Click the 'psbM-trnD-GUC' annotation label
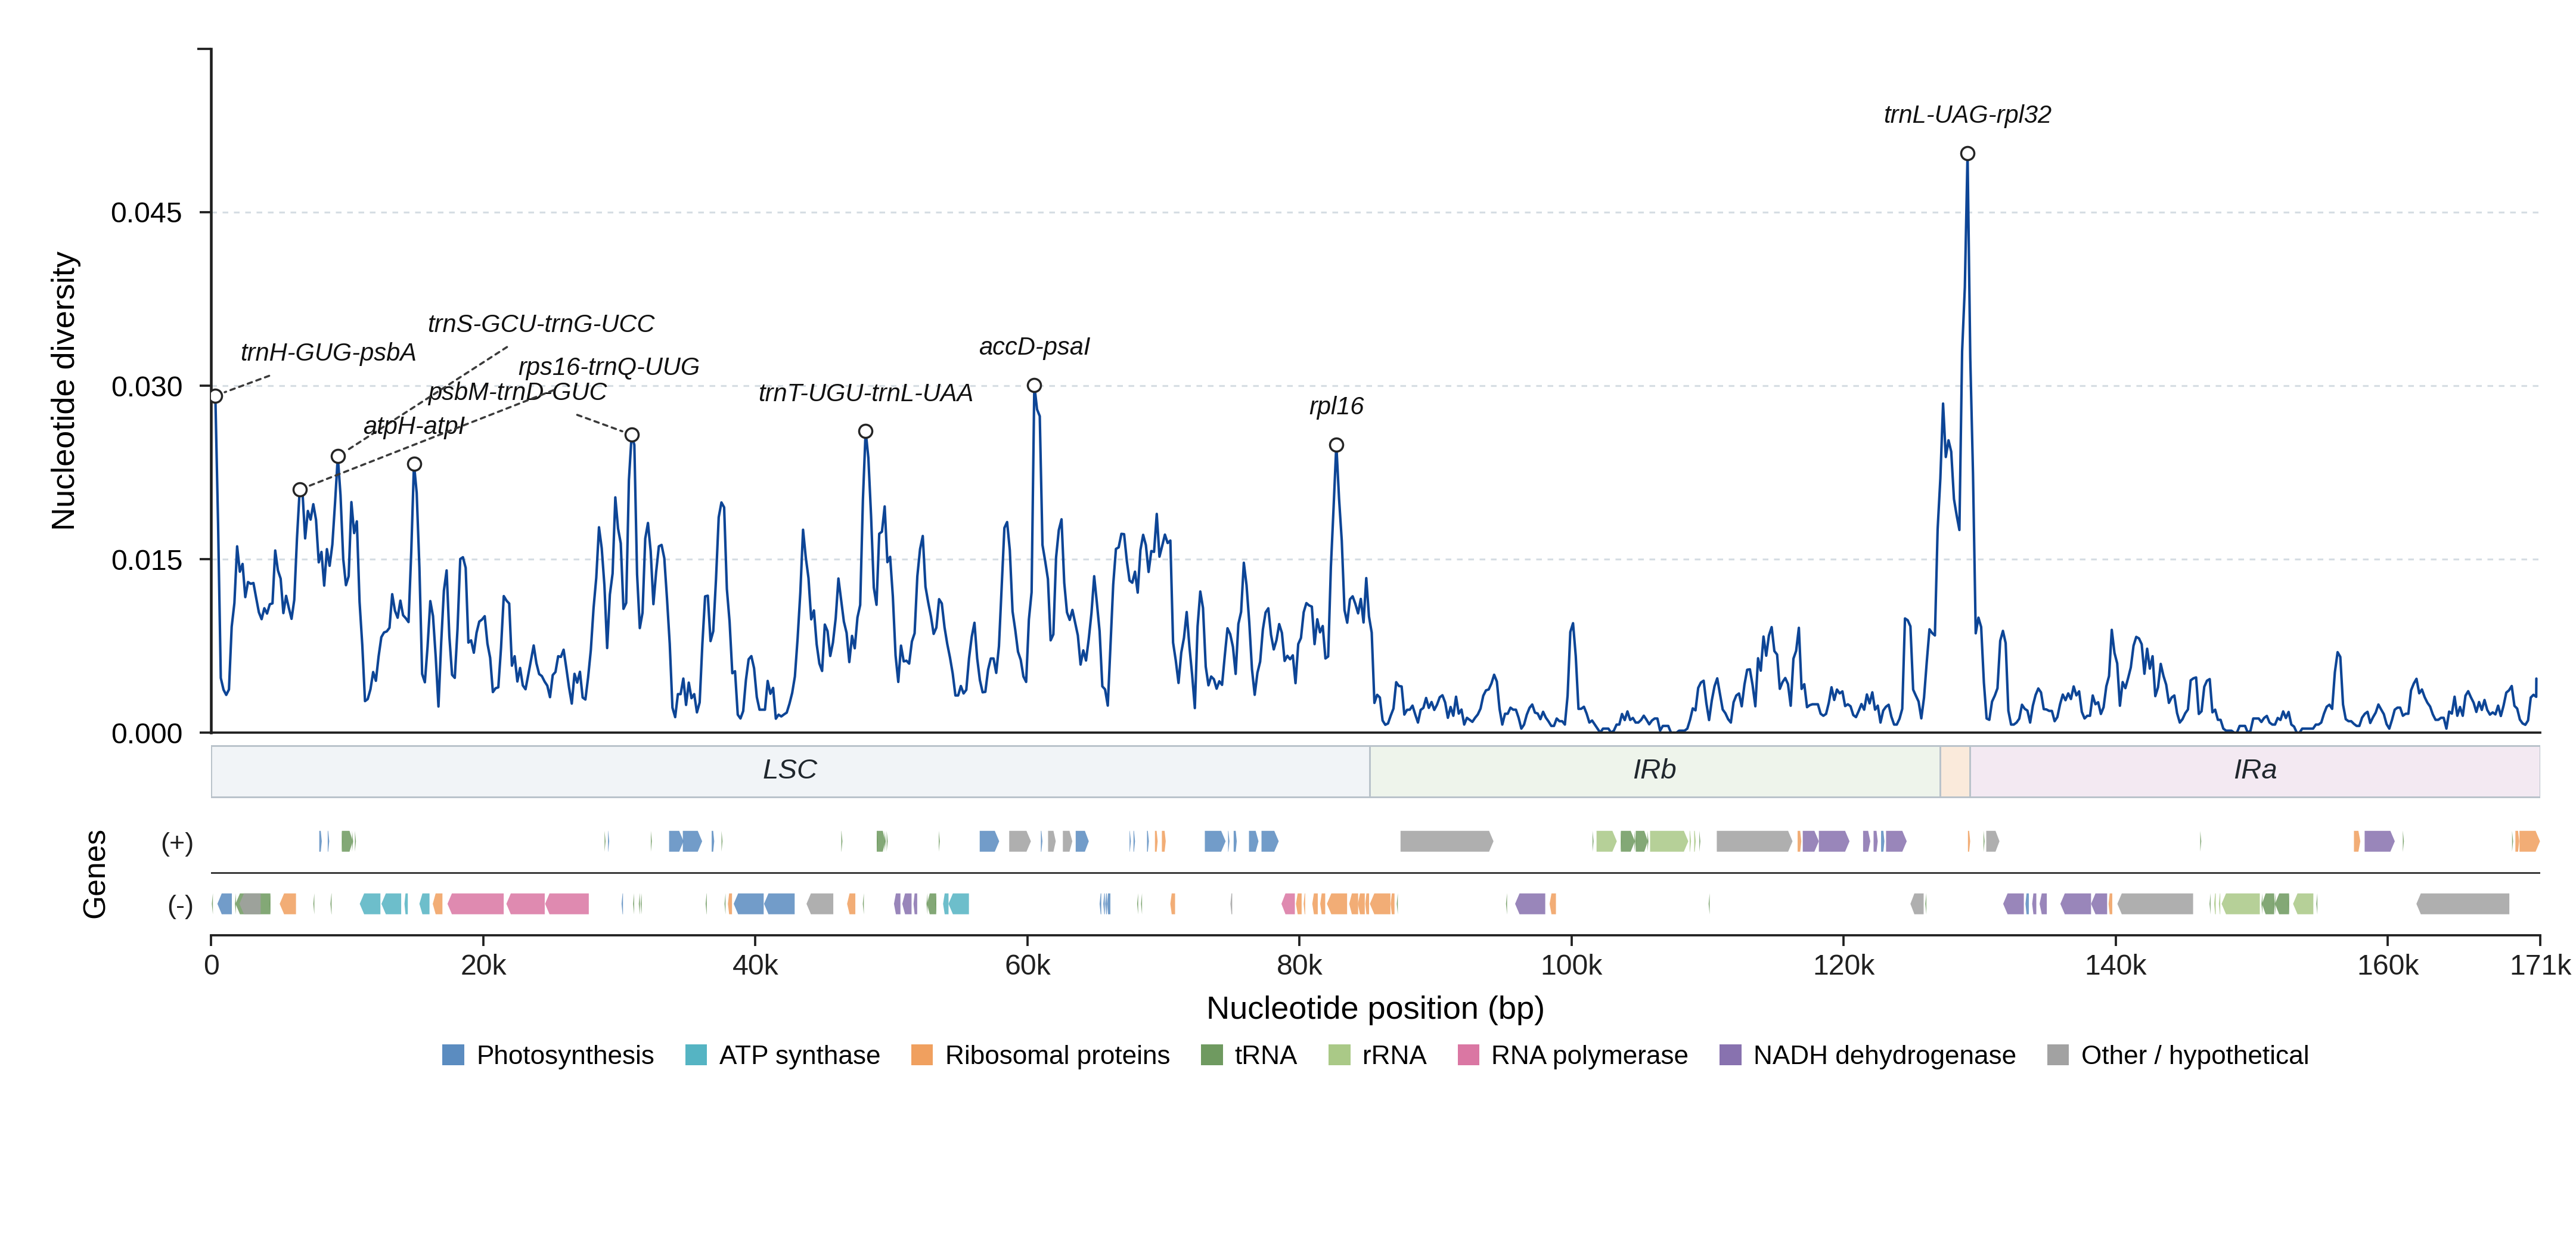2576x1253 pixels. pyautogui.click(x=517, y=392)
